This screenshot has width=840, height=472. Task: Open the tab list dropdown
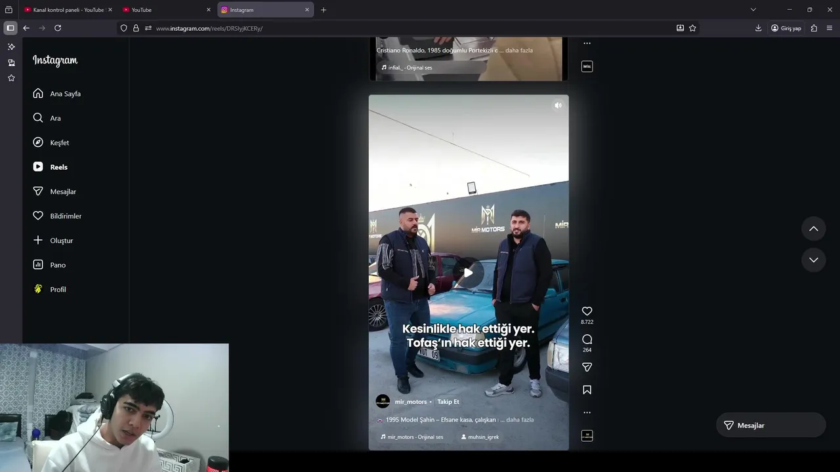753,10
